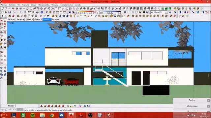Select the Move tool in left toolbar
Image resolution: width=211 pixels, height=118 pixels.
coord(1,21)
